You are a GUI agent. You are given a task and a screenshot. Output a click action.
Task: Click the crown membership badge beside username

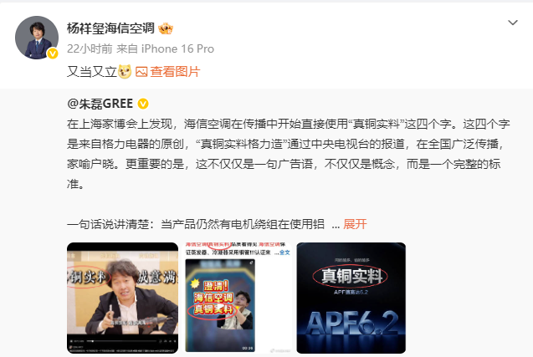point(166,28)
